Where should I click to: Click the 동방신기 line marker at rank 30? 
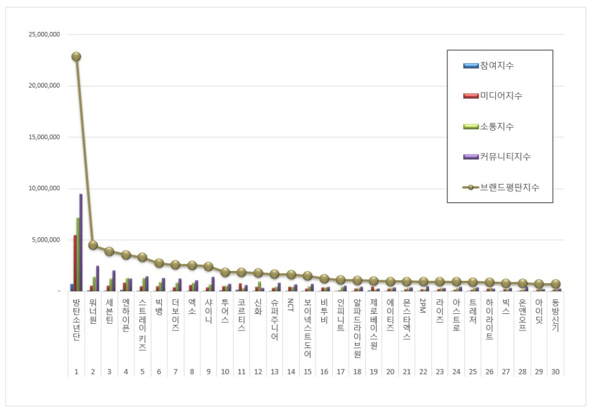555,284
